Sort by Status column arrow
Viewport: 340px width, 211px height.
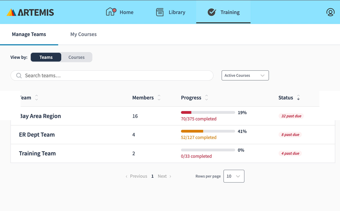(x=298, y=98)
